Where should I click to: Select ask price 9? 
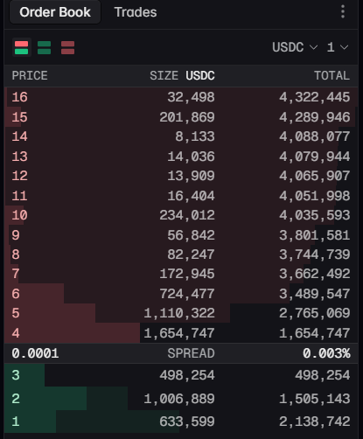pos(16,235)
